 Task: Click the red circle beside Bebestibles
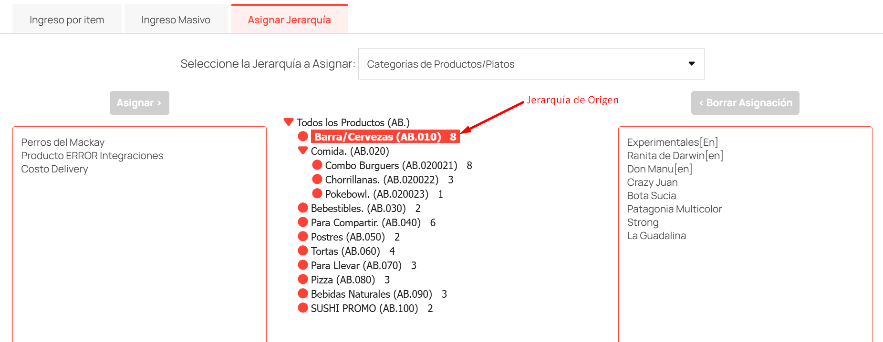click(302, 208)
